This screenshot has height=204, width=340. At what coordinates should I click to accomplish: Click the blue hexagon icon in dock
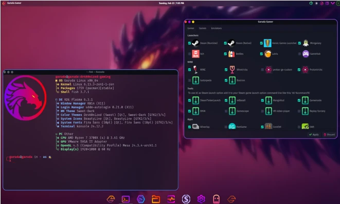(x=141, y=199)
